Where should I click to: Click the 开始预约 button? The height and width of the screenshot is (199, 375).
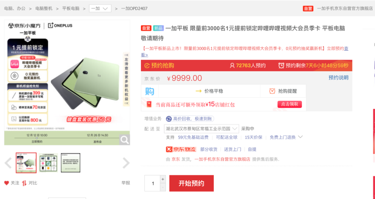(x=191, y=183)
